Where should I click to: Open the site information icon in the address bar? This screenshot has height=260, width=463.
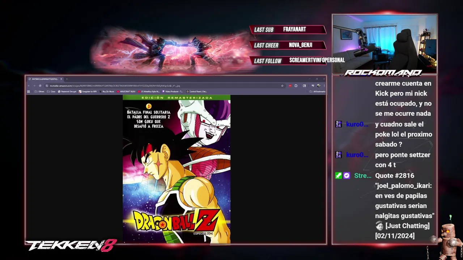(x=47, y=86)
